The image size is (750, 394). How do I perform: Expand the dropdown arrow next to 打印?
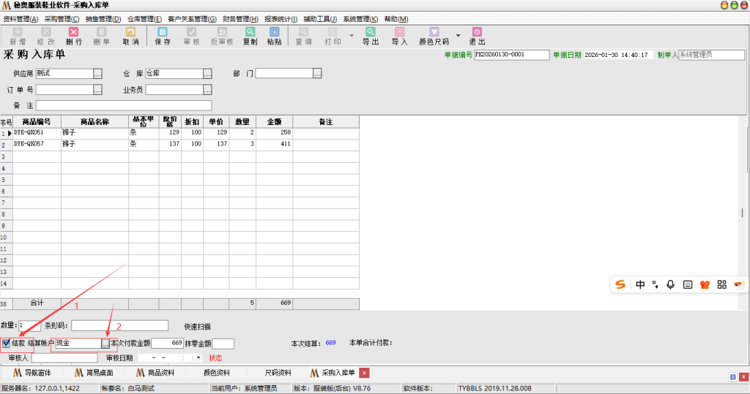(352, 35)
